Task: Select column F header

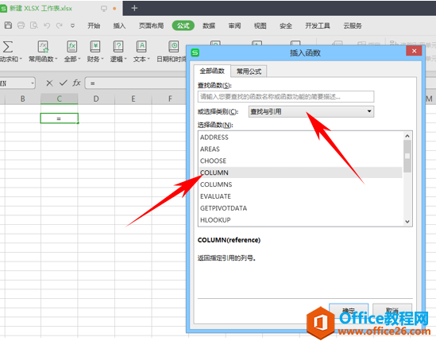Action: tap(170, 99)
